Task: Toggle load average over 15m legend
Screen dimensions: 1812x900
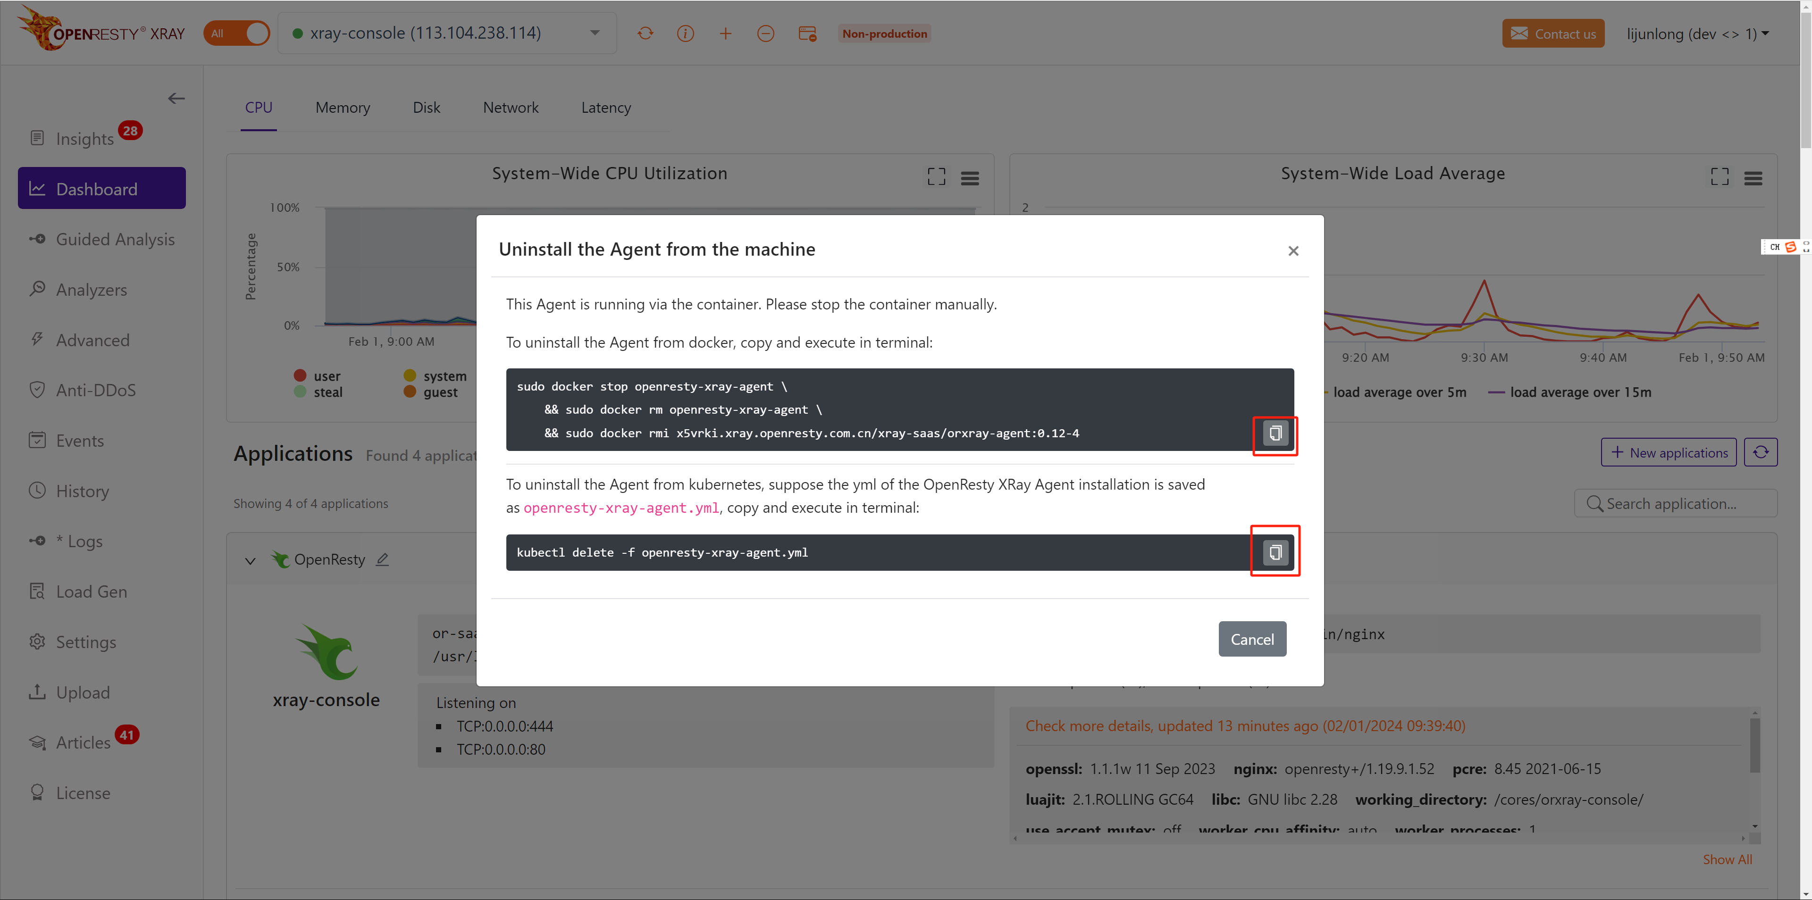Action: 1570,392
